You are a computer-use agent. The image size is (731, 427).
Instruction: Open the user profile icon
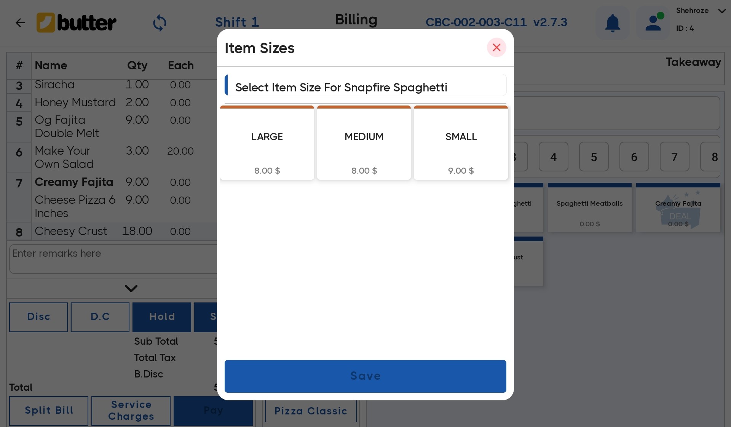653,22
